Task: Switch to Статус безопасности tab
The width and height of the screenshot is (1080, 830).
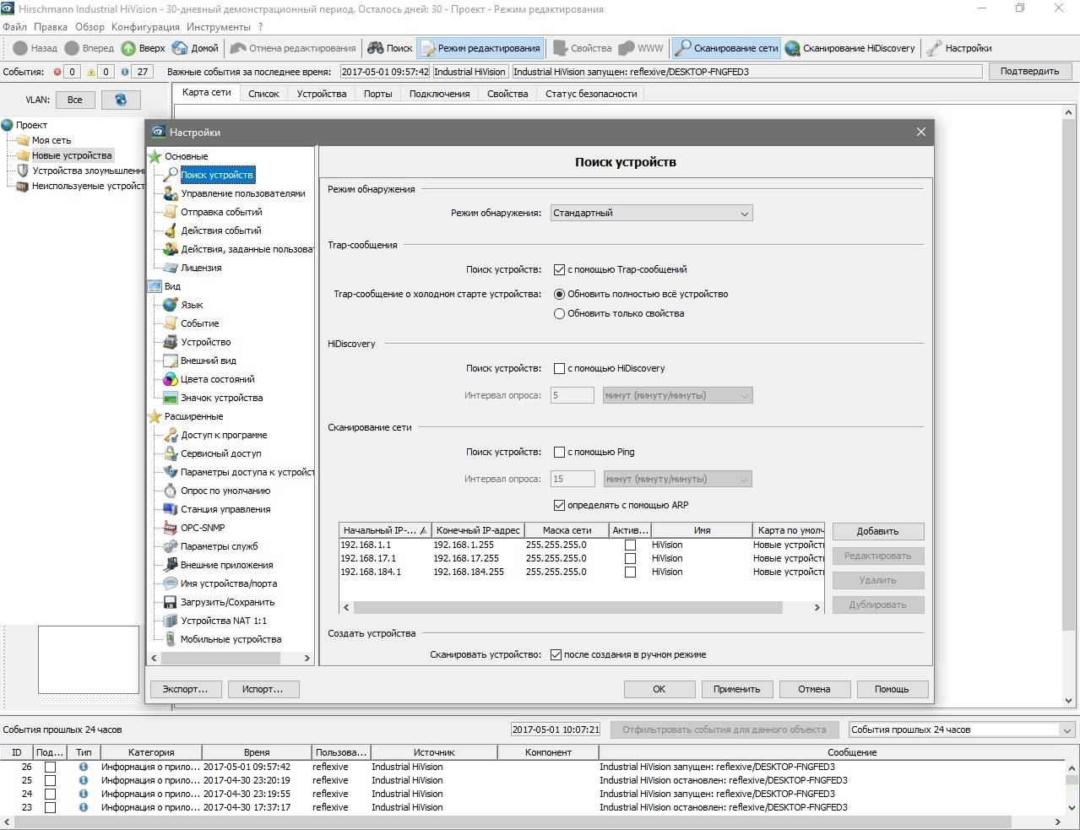Action: click(x=591, y=94)
